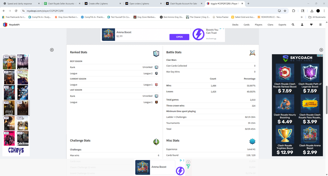Switch to Clash Royale Seller Accounts tab
Screen dimensions: 328x176
(x=62, y=4)
